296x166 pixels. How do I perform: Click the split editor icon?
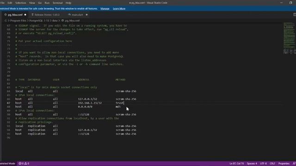(295, 15)
